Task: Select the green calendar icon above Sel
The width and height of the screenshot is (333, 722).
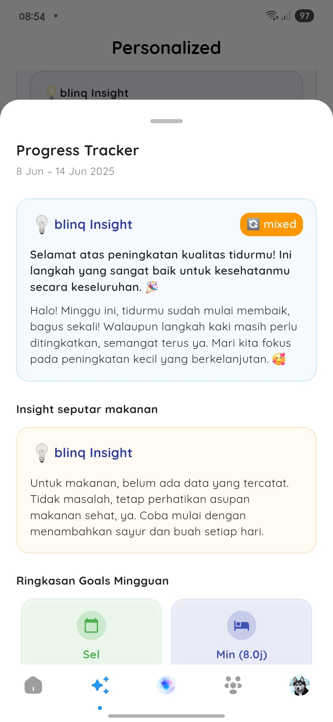Action: [x=91, y=625]
